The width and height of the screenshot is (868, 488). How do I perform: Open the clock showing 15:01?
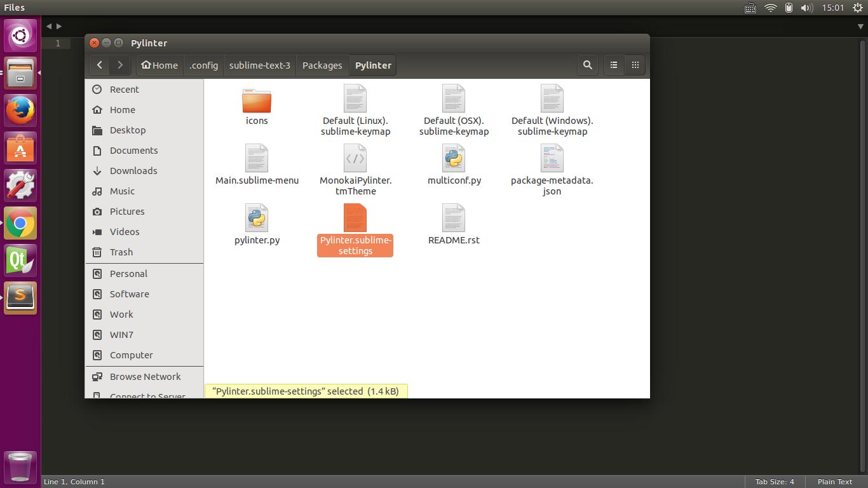832,8
